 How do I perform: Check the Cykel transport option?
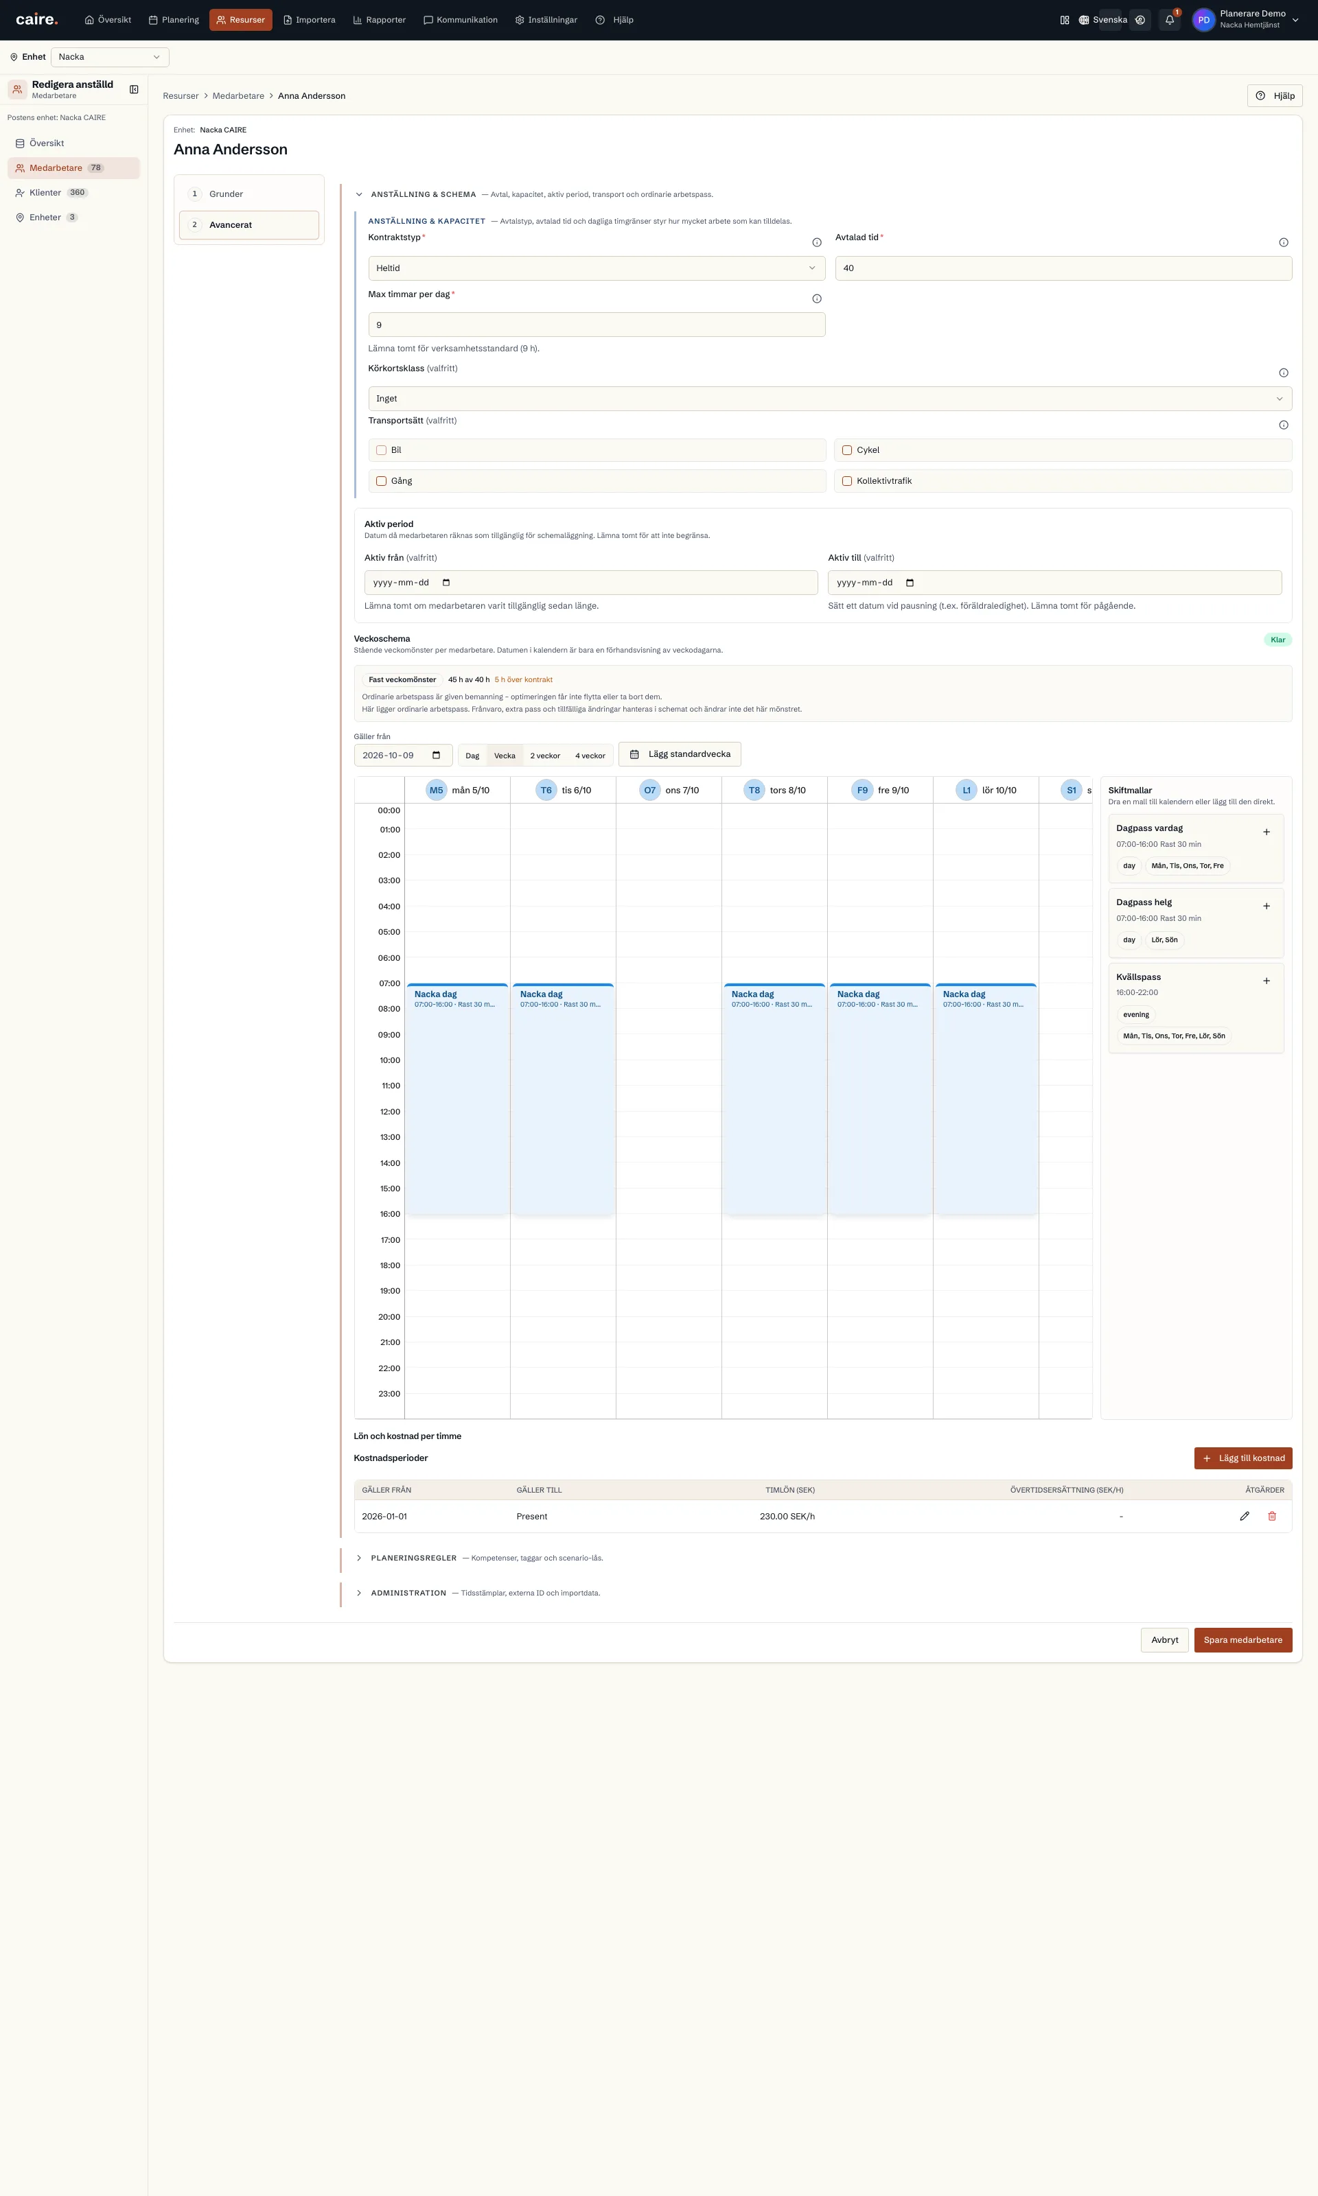coord(846,450)
